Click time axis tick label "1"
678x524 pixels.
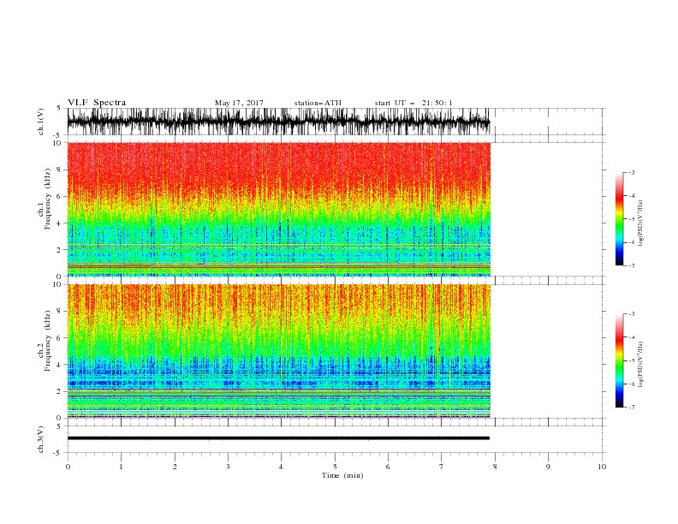click(121, 467)
